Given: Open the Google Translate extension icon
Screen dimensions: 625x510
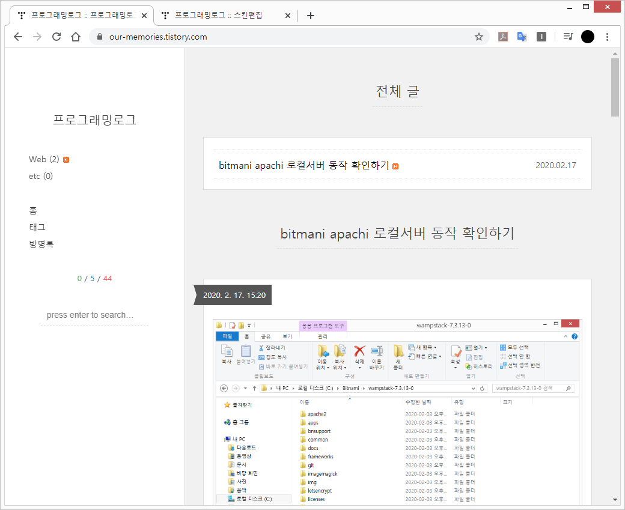Looking at the screenshot, I should 522,37.
